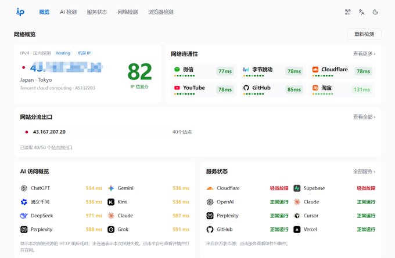Viewport: 395px width, 258px height.
Task: Click the hosting tag badge
Action: [63, 53]
